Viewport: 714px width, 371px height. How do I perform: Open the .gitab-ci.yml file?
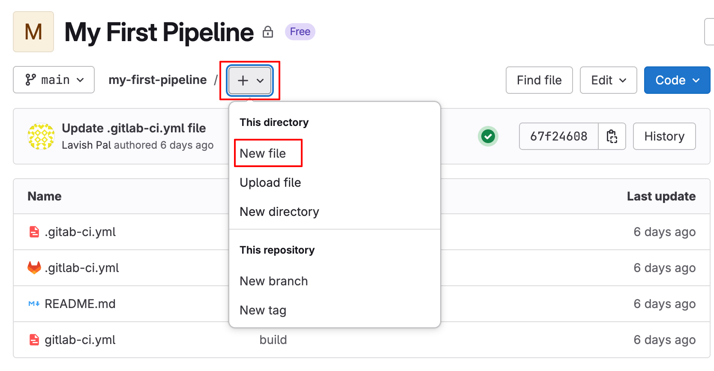coord(80,232)
